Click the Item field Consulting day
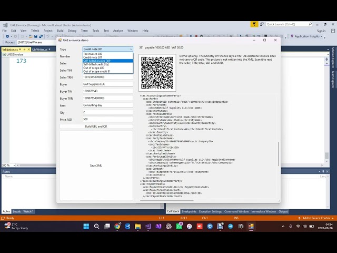This screenshot has width=337, height=253. (107, 105)
